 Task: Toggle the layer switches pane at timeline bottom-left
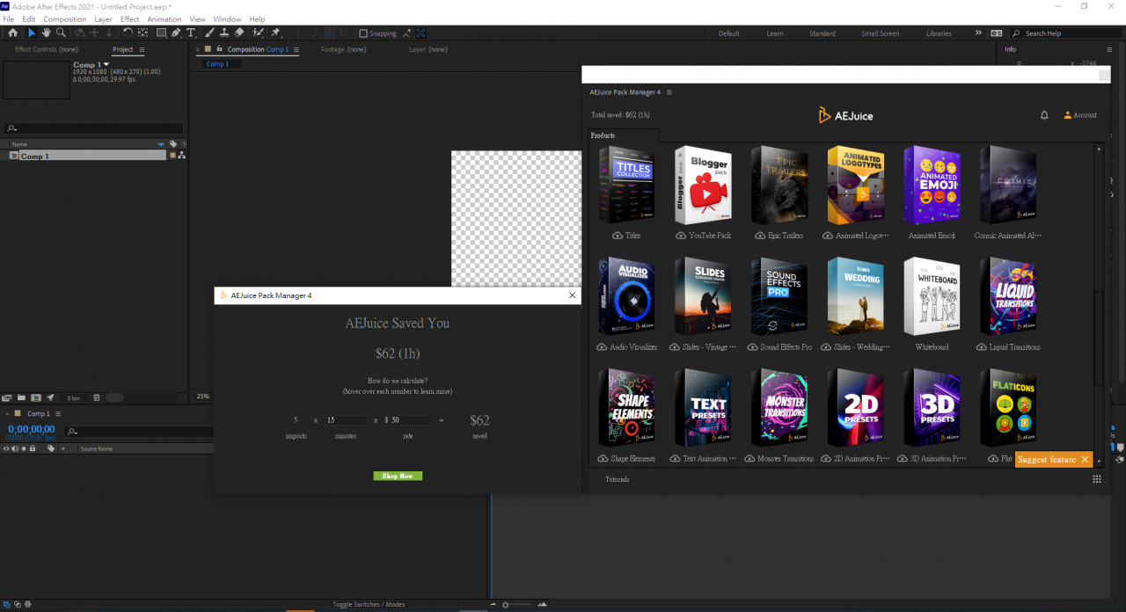coord(7,604)
